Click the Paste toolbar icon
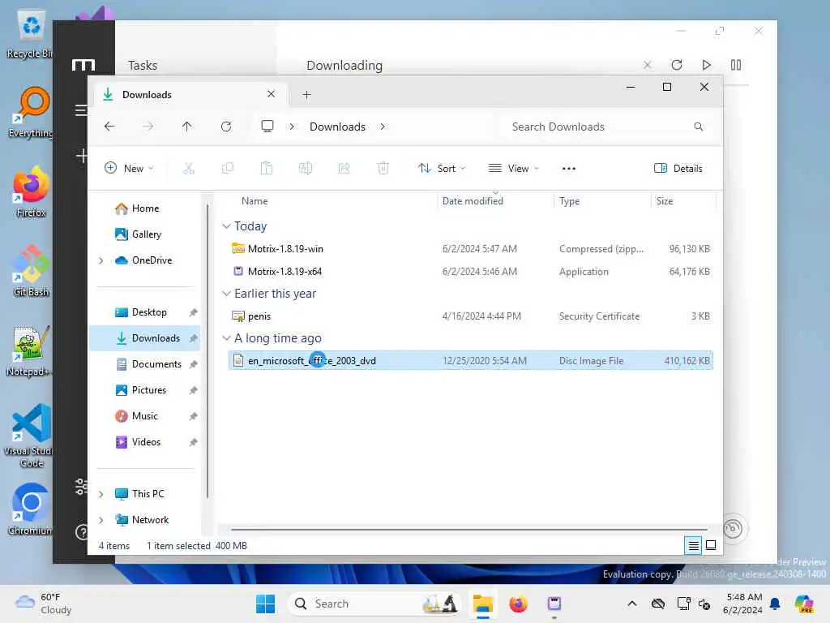Screen dimensions: 830x623 pos(267,169)
